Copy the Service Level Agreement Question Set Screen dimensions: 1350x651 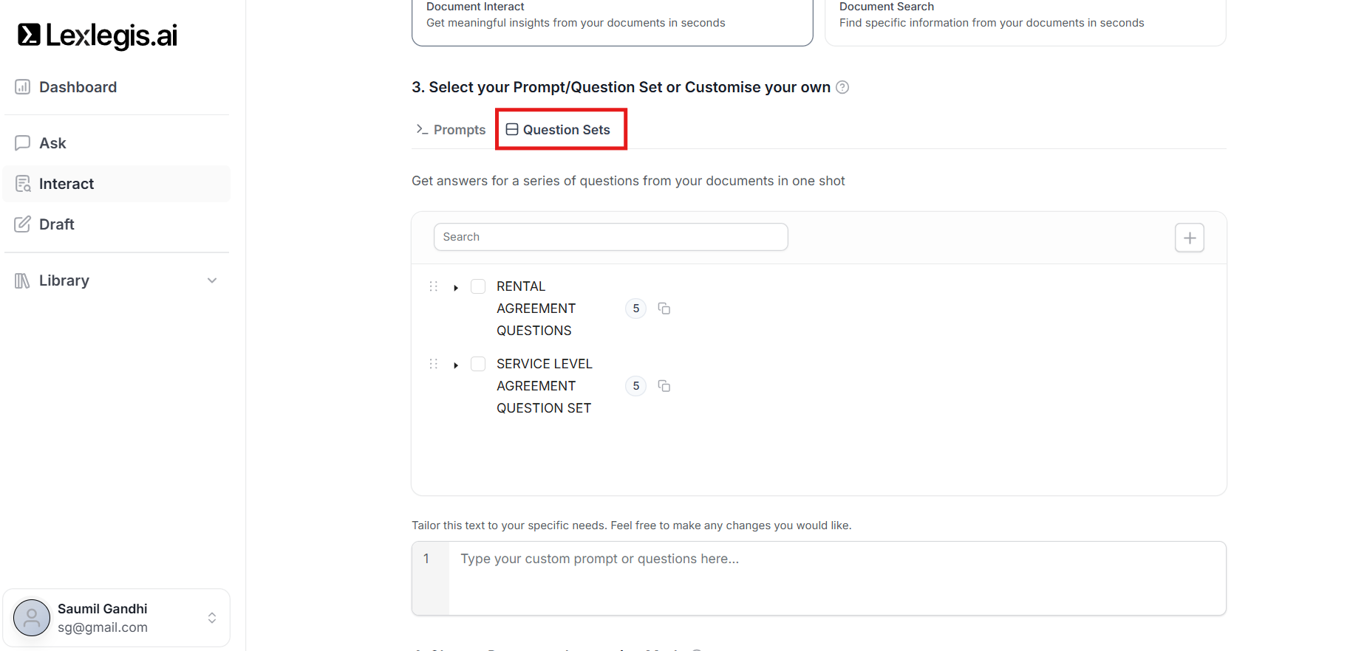[x=664, y=386]
